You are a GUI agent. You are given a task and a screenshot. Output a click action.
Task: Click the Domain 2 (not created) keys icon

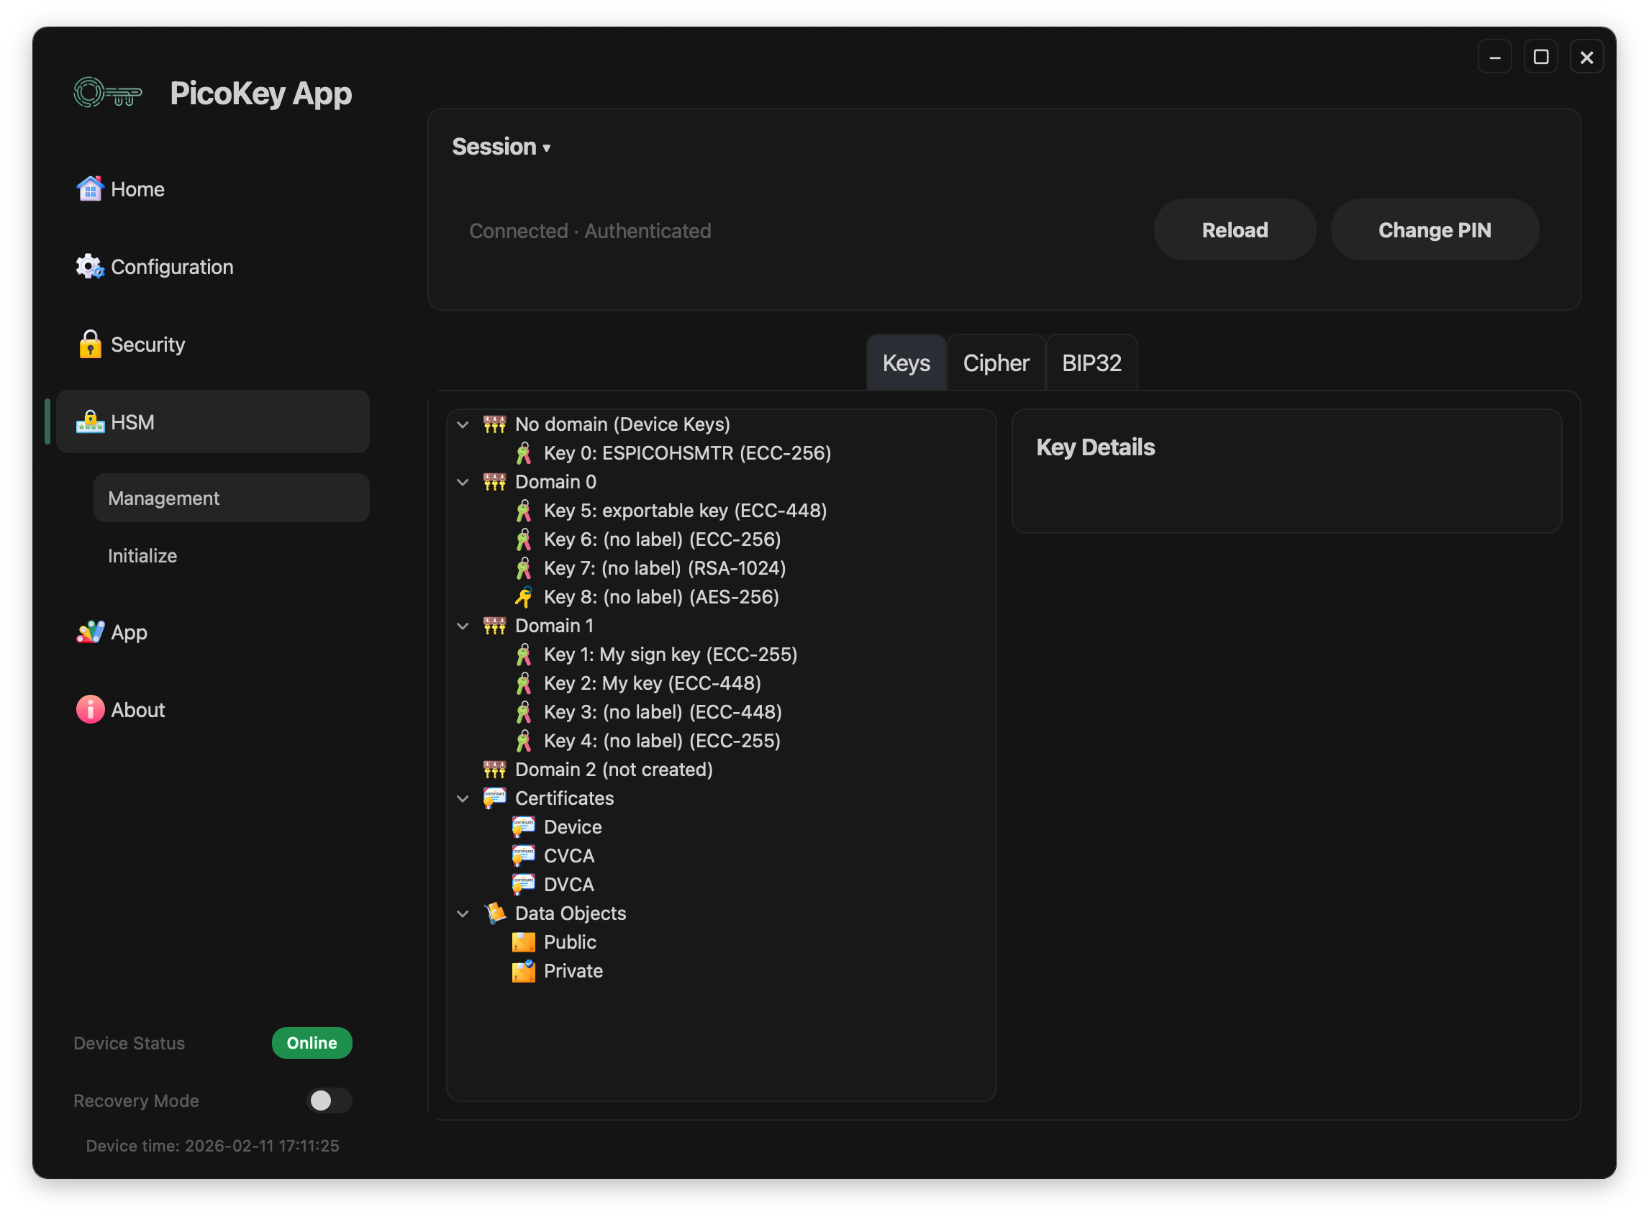tap(494, 770)
